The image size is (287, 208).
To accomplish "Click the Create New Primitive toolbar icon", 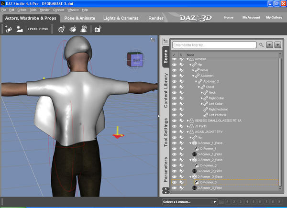I will tap(9, 29).
